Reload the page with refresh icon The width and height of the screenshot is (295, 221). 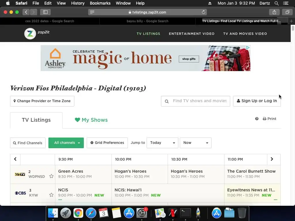tap(203, 12)
